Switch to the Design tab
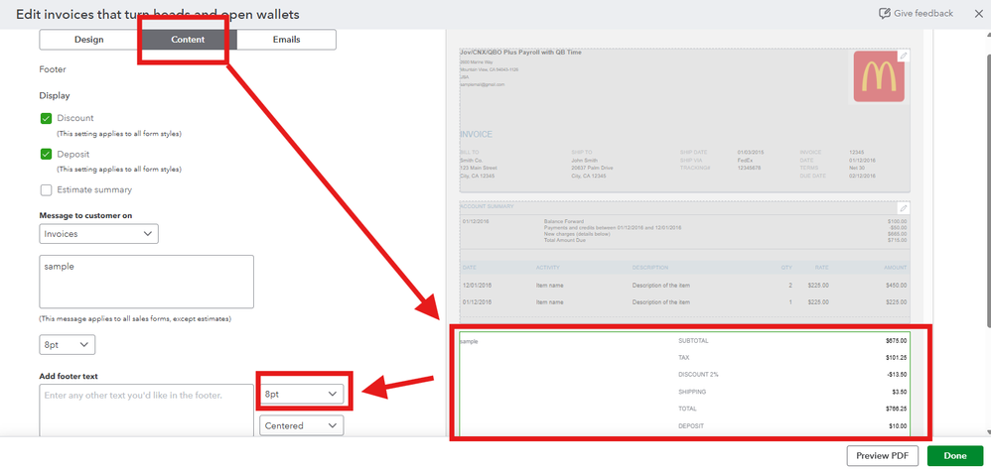 click(x=88, y=40)
